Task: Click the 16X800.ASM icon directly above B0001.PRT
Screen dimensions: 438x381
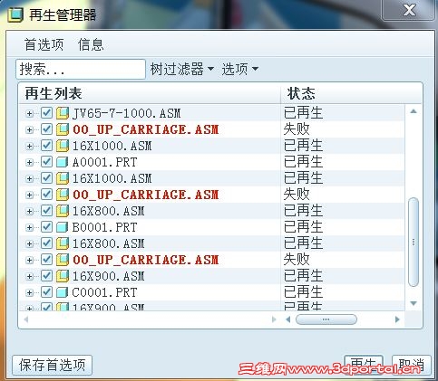Action: point(63,211)
